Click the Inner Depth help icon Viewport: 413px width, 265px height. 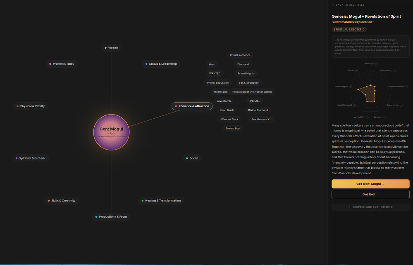[350, 87]
